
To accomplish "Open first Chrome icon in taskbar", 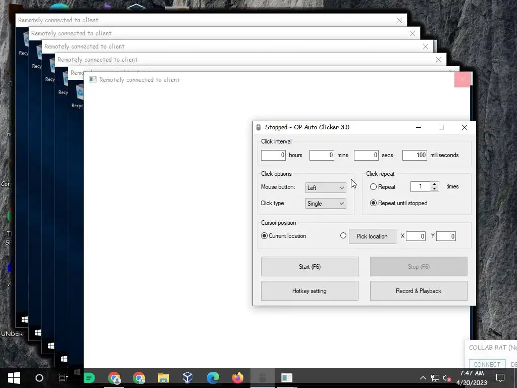I will [114, 378].
